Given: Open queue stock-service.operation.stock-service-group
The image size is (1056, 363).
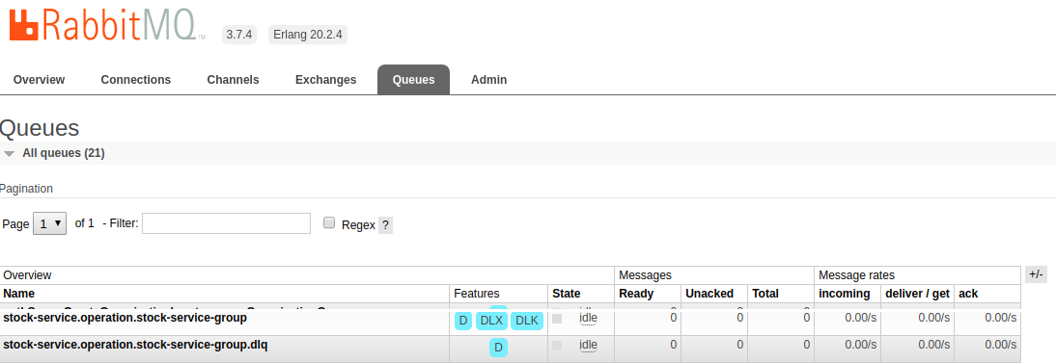Looking at the screenshot, I should click(125, 318).
